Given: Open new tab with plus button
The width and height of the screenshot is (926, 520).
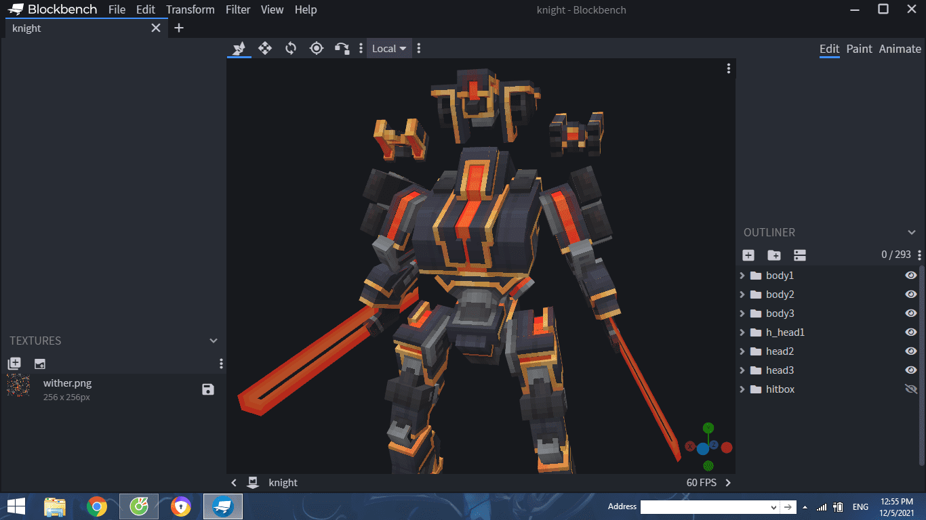Looking at the screenshot, I should pos(179,28).
